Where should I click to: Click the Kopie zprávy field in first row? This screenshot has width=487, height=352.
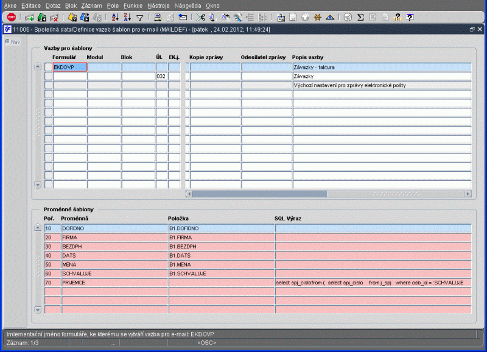pyautogui.click(x=215, y=67)
